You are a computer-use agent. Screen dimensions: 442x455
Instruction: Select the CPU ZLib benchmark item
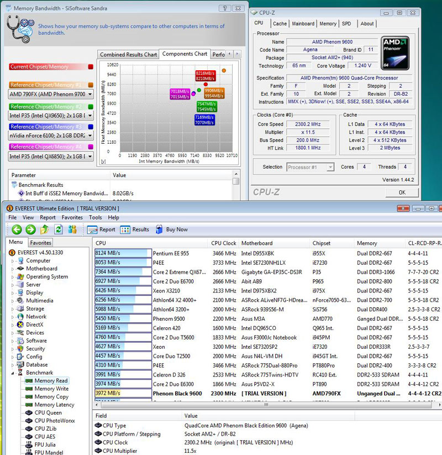41,428
